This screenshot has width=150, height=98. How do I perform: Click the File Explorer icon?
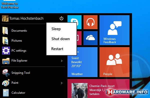pyautogui.click(x=6, y=61)
